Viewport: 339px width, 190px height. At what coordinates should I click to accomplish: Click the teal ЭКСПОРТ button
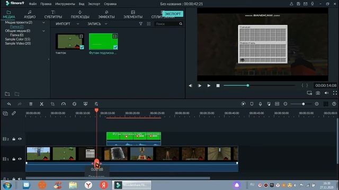point(173,14)
